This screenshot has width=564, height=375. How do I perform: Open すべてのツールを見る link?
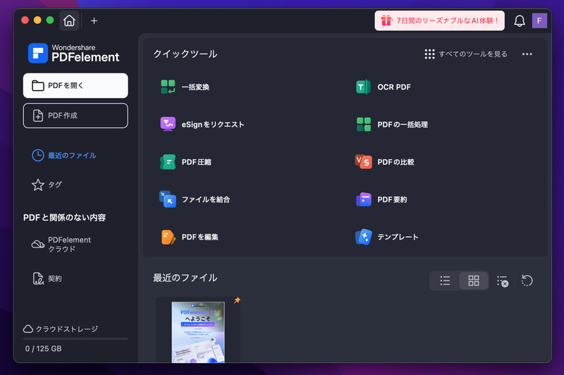(473, 54)
